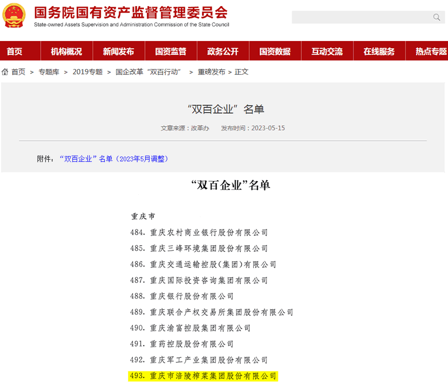Click the search magnifier icon

pyautogui.click(x=437, y=17)
